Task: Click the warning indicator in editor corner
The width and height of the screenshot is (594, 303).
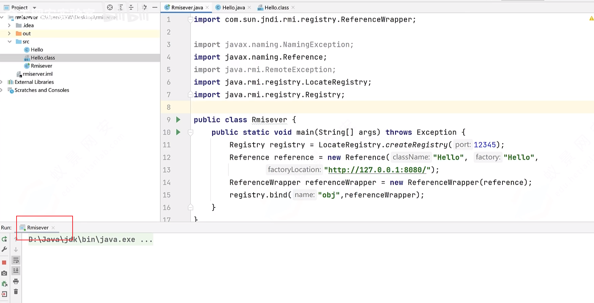Action: [x=591, y=19]
